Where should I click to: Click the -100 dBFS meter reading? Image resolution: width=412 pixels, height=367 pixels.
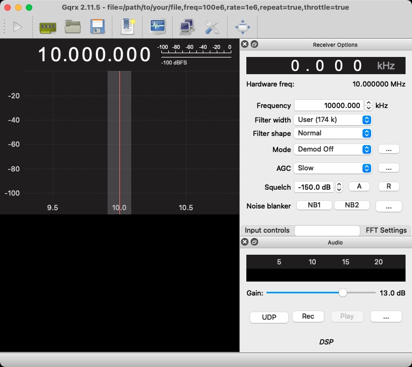coord(174,62)
